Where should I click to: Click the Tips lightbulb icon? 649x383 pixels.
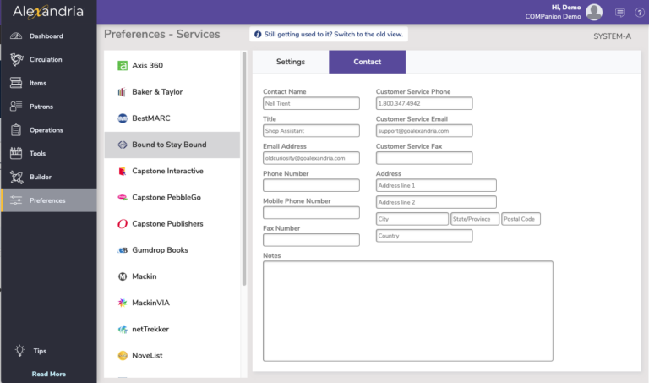pos(19,351)
